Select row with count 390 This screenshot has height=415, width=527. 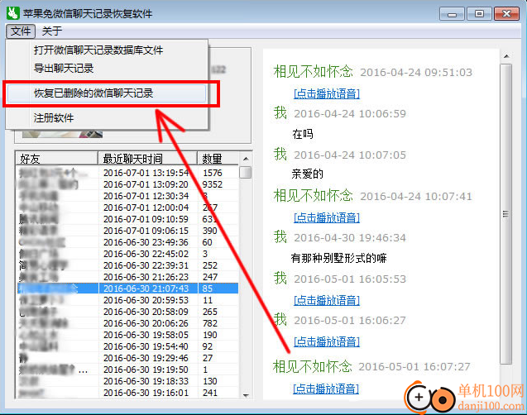pyautogui.click(x=127, y=231)
